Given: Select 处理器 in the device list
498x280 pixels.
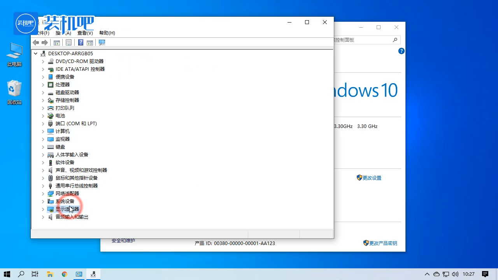Looking at the screenshot, I should [x=63, y=85].
